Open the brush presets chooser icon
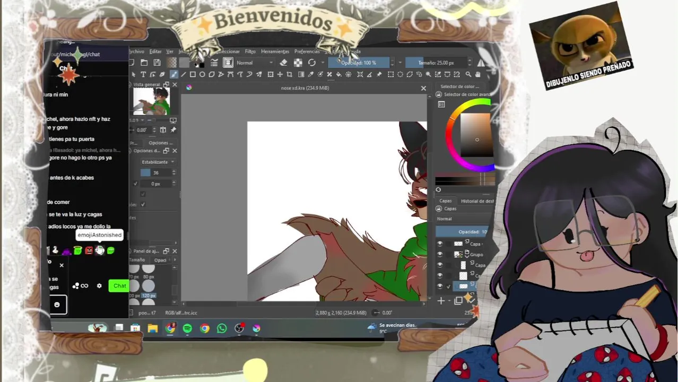This screenshot has height=382, width=678. click(228, 63)
